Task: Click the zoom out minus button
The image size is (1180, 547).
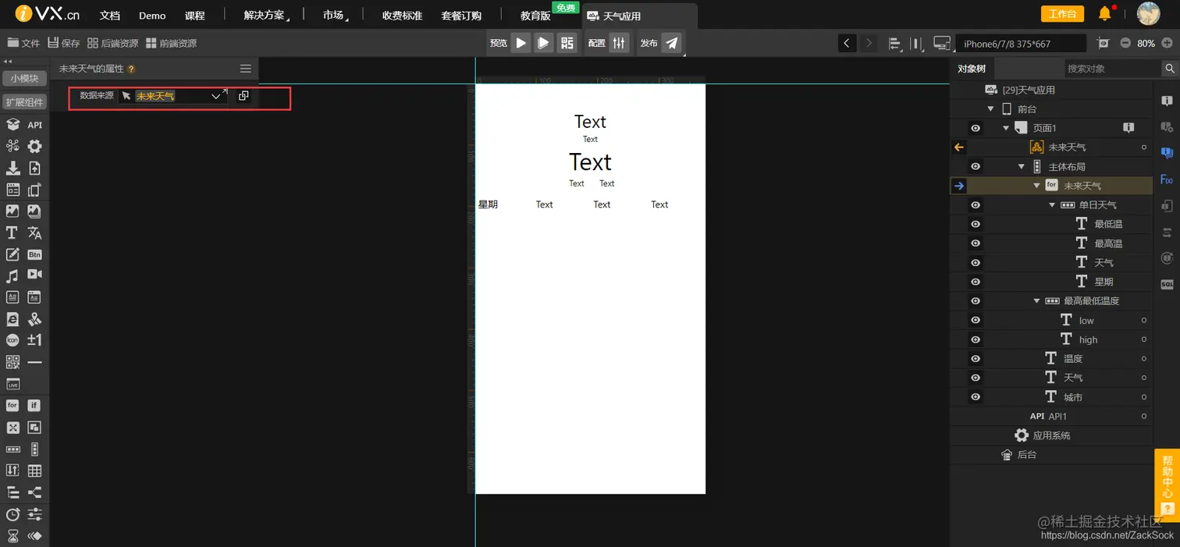Action: [x=1125, y=43]
